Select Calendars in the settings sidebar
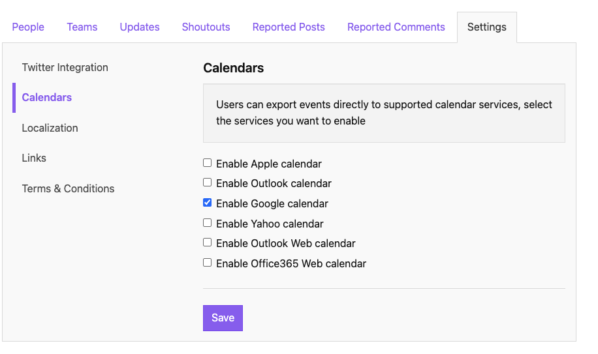This screenshot has height=354, width=598. pos(46,97)
